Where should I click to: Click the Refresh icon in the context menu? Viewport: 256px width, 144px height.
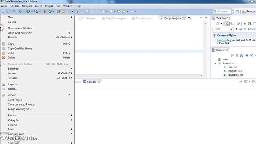coord(4,95)
